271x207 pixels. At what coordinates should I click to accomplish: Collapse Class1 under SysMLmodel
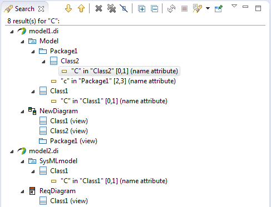click(x=33, y=171)
